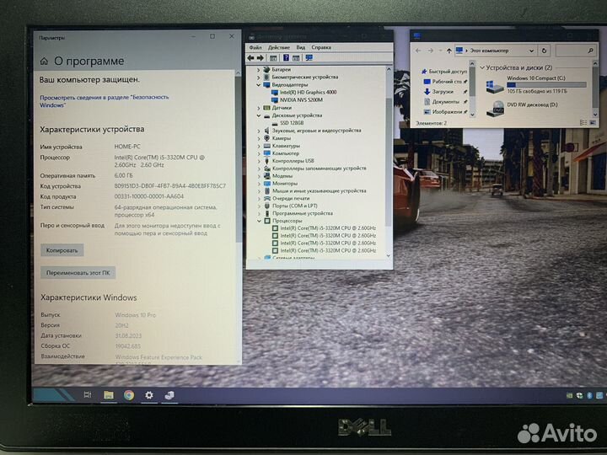Click the Back arrow in Explorer navigation

[x=418, y=51]
